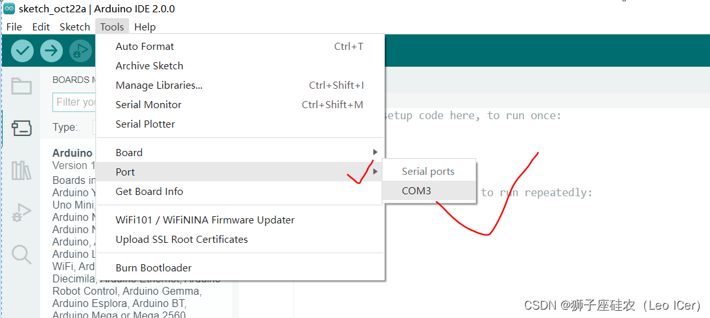Click the "Type:" label in Boards Manager
The height and width of the screenshot is (318, 710).
click(65, 128)
